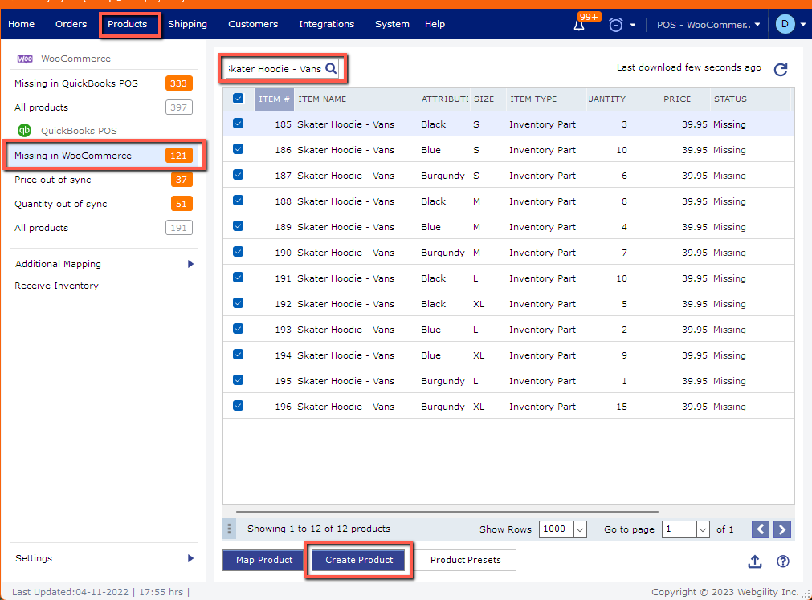Open Product Presets

pos(466,560)
